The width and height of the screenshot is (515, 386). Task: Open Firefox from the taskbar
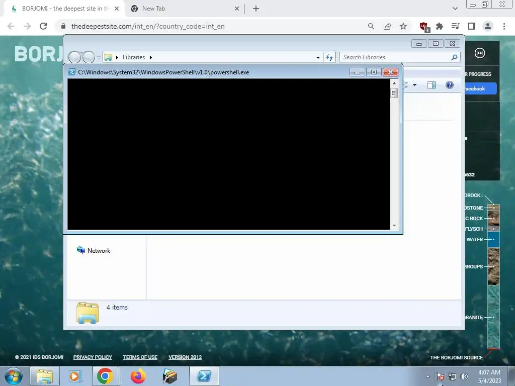(x=138, y=376)
